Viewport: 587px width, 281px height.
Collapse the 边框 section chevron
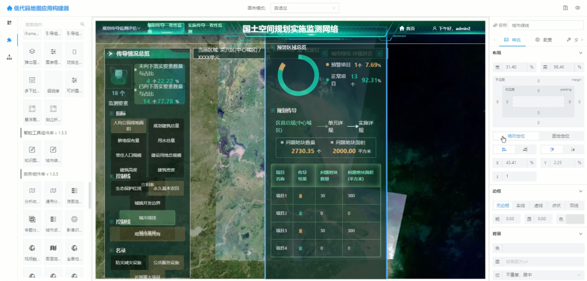[x=581, y=191]
